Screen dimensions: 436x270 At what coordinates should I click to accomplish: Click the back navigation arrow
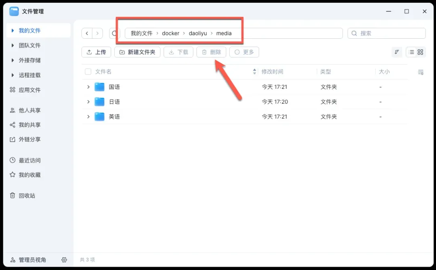point(87,33)
